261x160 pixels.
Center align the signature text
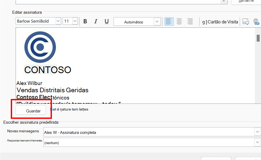tap(179, 22)
